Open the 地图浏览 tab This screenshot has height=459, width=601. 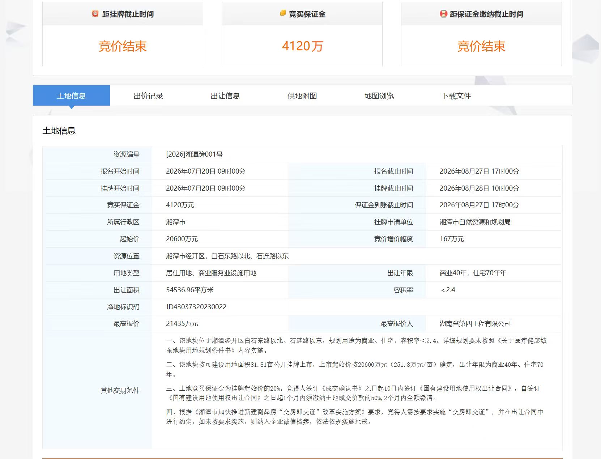(x=379, y=95)
